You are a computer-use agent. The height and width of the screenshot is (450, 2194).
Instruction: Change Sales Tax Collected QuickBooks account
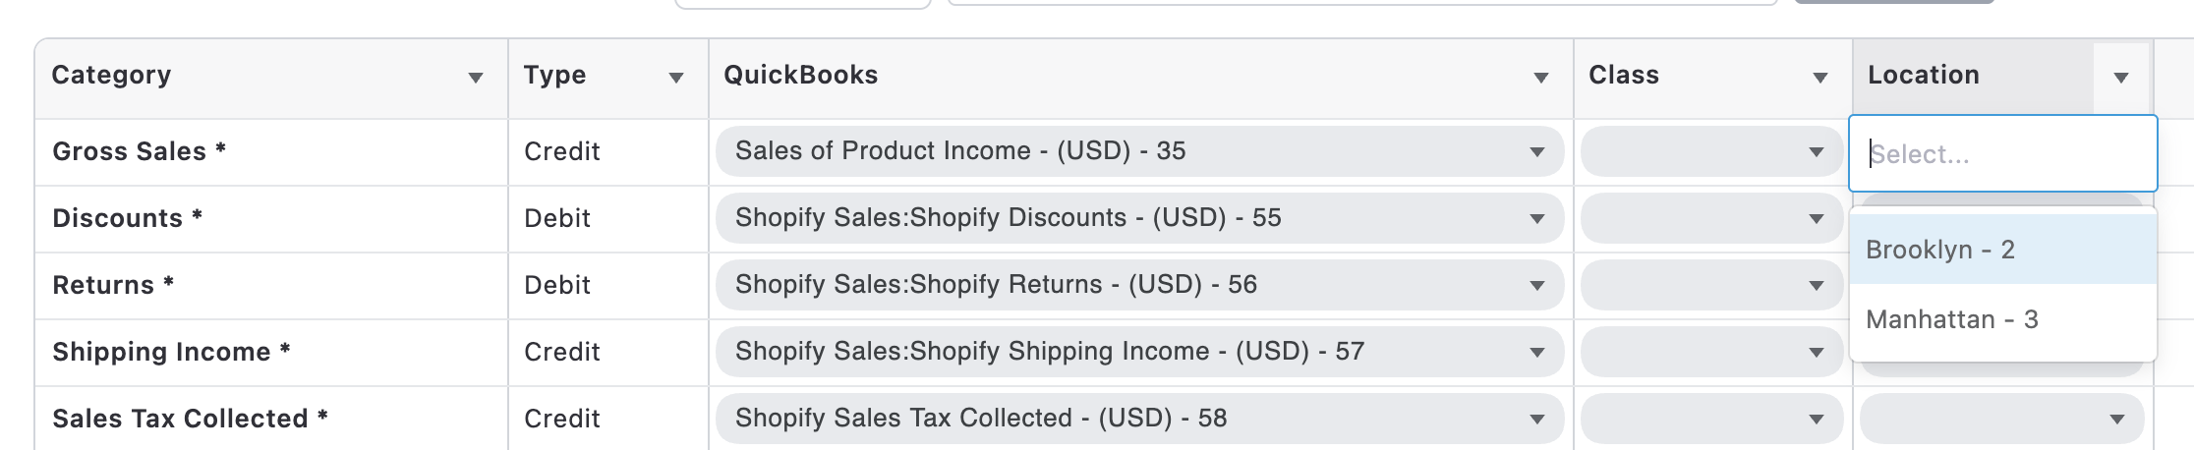coord(1138,419)
